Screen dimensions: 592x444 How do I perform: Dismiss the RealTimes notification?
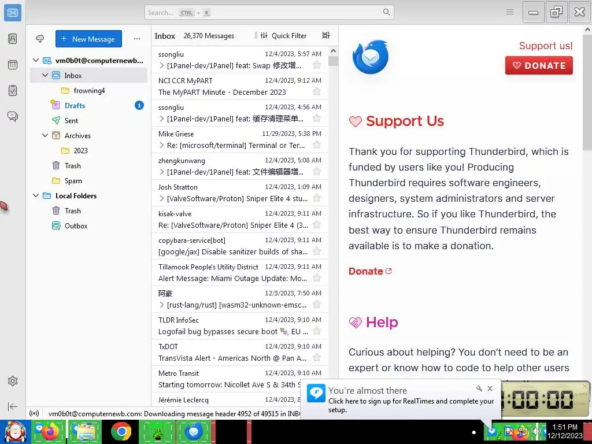click(490, 388)
